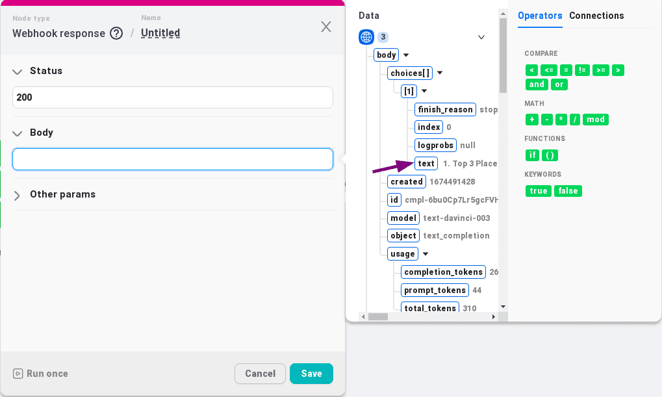Viewport: 662px width, 397px height.
Task: Click the Run once play icon
Action: pyautogui.click(x=18, y=374)
